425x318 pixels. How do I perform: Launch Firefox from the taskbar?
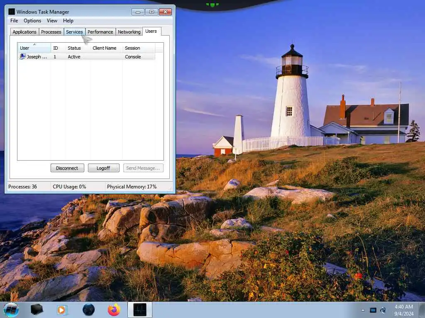pos(114,310)
